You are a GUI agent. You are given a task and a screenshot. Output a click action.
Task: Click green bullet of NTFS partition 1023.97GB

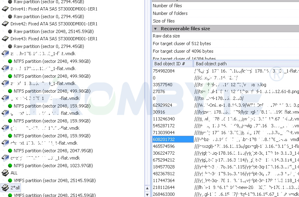pos(10,166)
